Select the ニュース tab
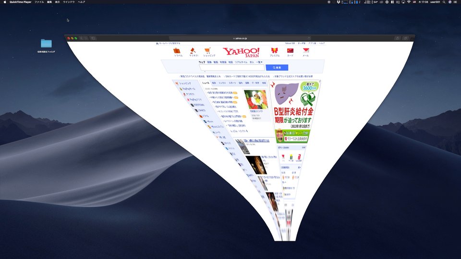Image resolution: width=461 pixels, height=259 pixels. pos(206,83)
